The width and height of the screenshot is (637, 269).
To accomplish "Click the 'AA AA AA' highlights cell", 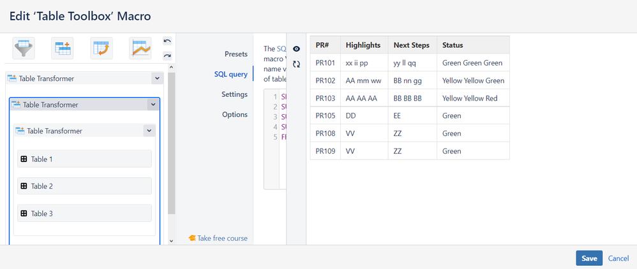I will pyautogui.click(x=364, y=98).
